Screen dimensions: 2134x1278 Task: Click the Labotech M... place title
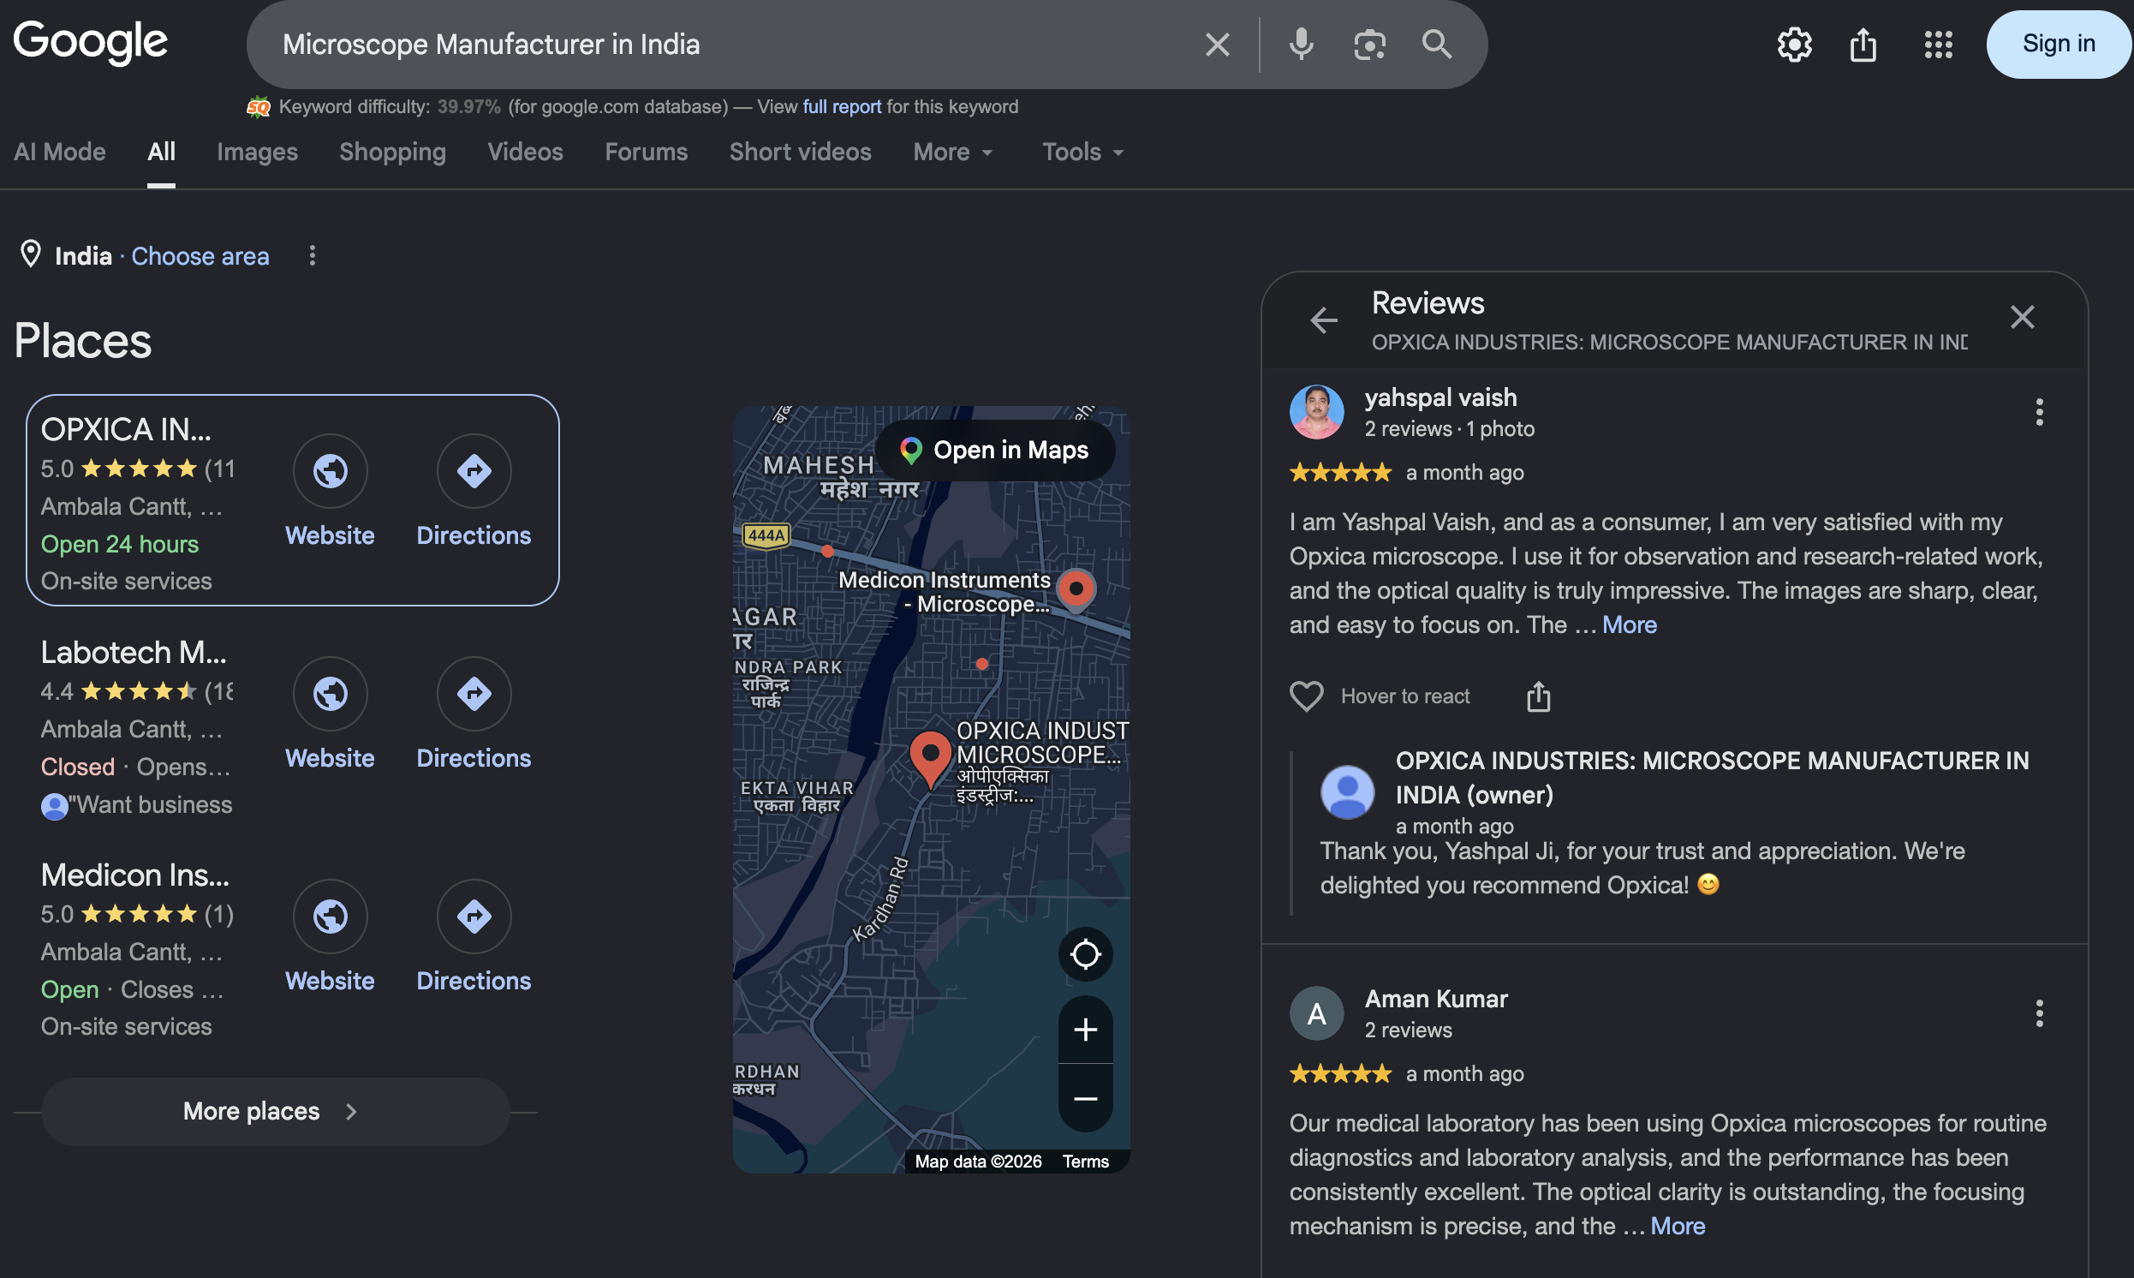pos(134,653)
